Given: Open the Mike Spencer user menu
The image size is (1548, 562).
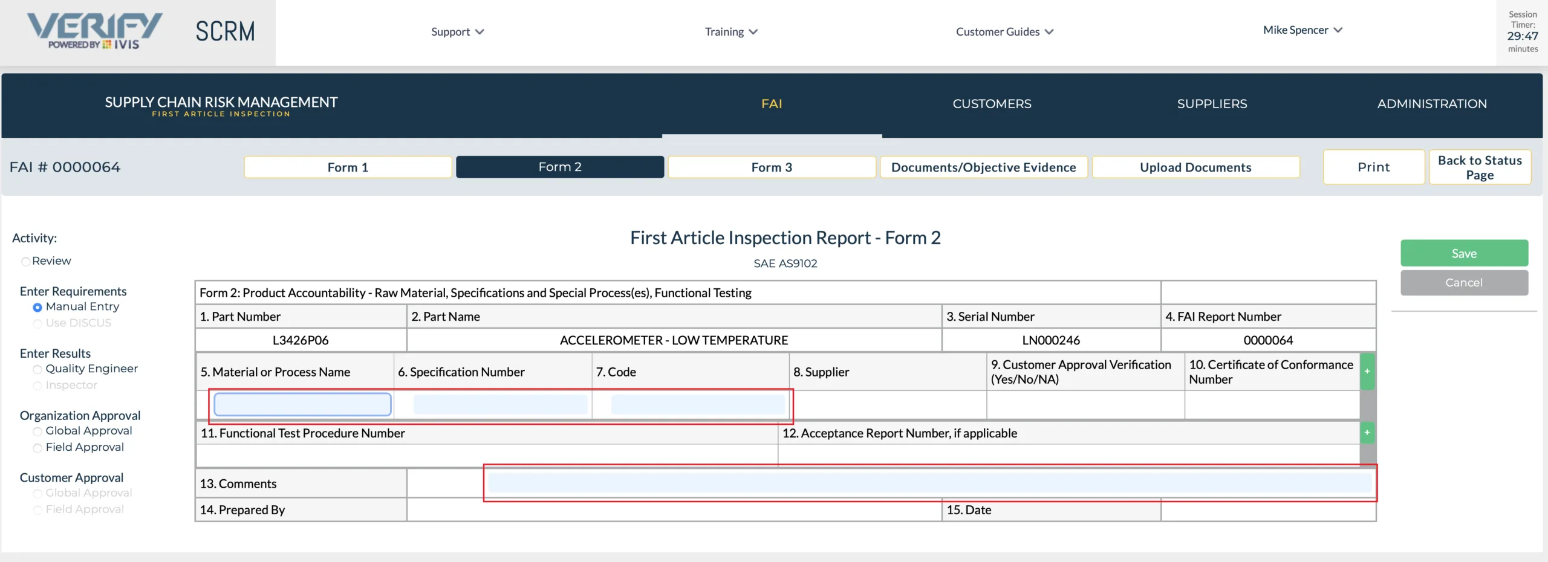Looking at the screenshot, I should coord(1302,30).
